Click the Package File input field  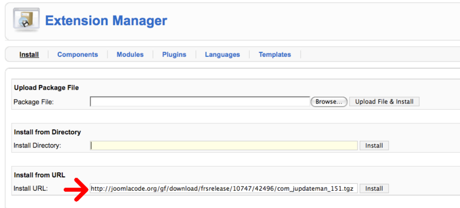tap(200, 102)
